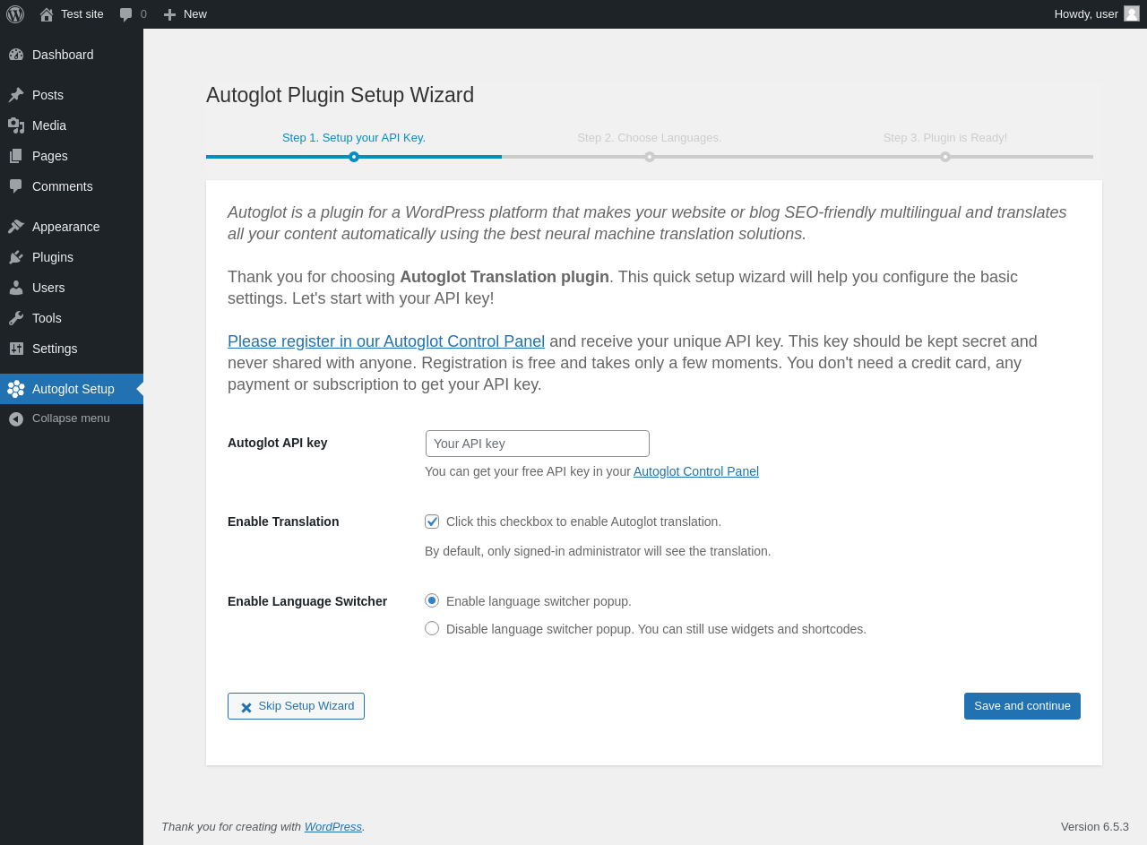Click the Dashboard gauge icon
The image size is (1147, 845).
(x=16, y=55)
